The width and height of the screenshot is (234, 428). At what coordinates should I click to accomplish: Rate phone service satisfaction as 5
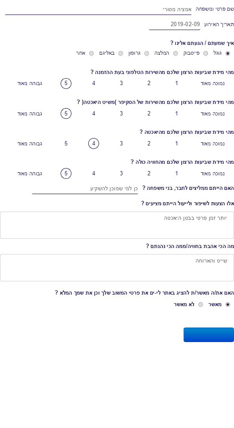pyautogui.click(x=66, y=83)
